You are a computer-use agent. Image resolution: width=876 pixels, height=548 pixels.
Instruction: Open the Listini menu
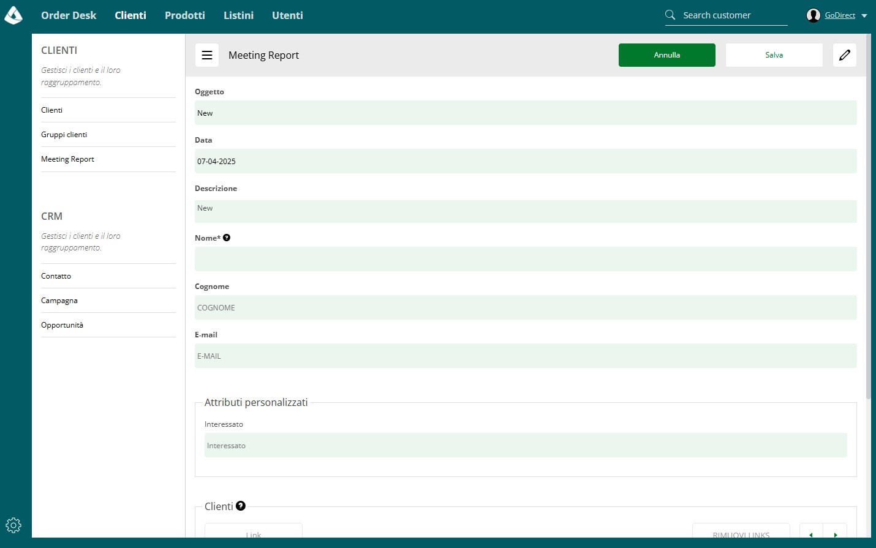pyautogui.click(x=238, y=15)
